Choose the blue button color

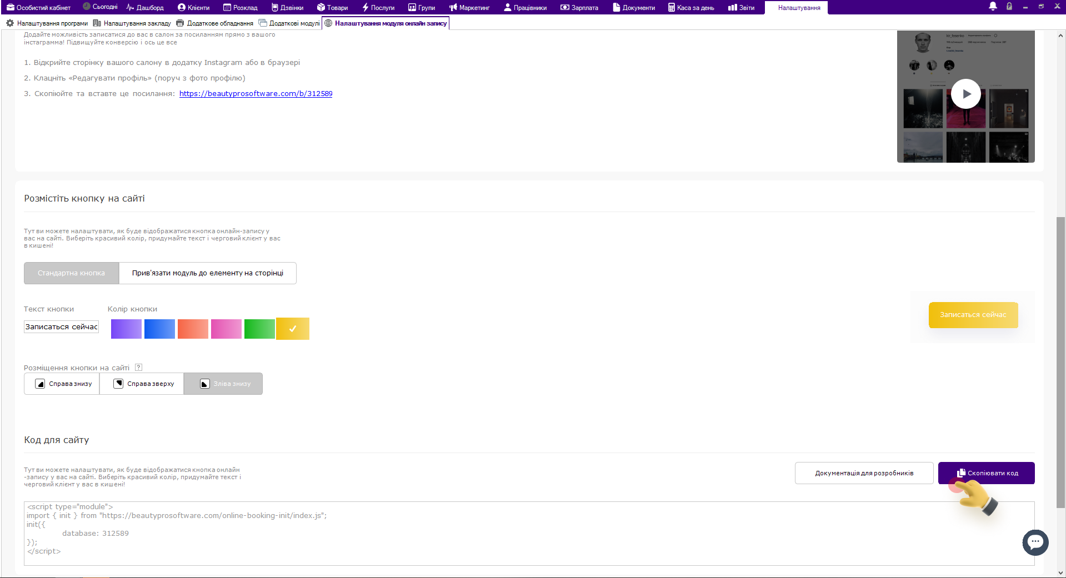(x=159, y=329)
